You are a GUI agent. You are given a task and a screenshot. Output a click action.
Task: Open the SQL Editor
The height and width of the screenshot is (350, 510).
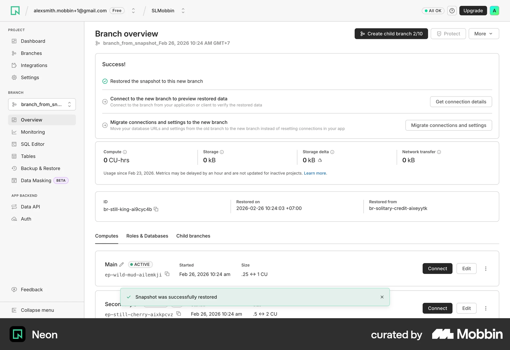(x=42, y=144)
